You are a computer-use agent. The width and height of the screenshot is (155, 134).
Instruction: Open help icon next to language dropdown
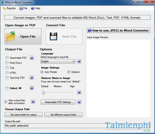(x=79, y=61)
